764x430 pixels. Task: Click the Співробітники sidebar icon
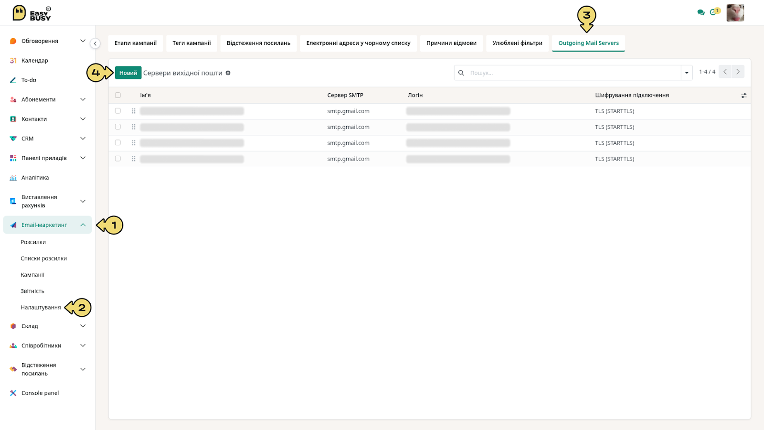13,345
